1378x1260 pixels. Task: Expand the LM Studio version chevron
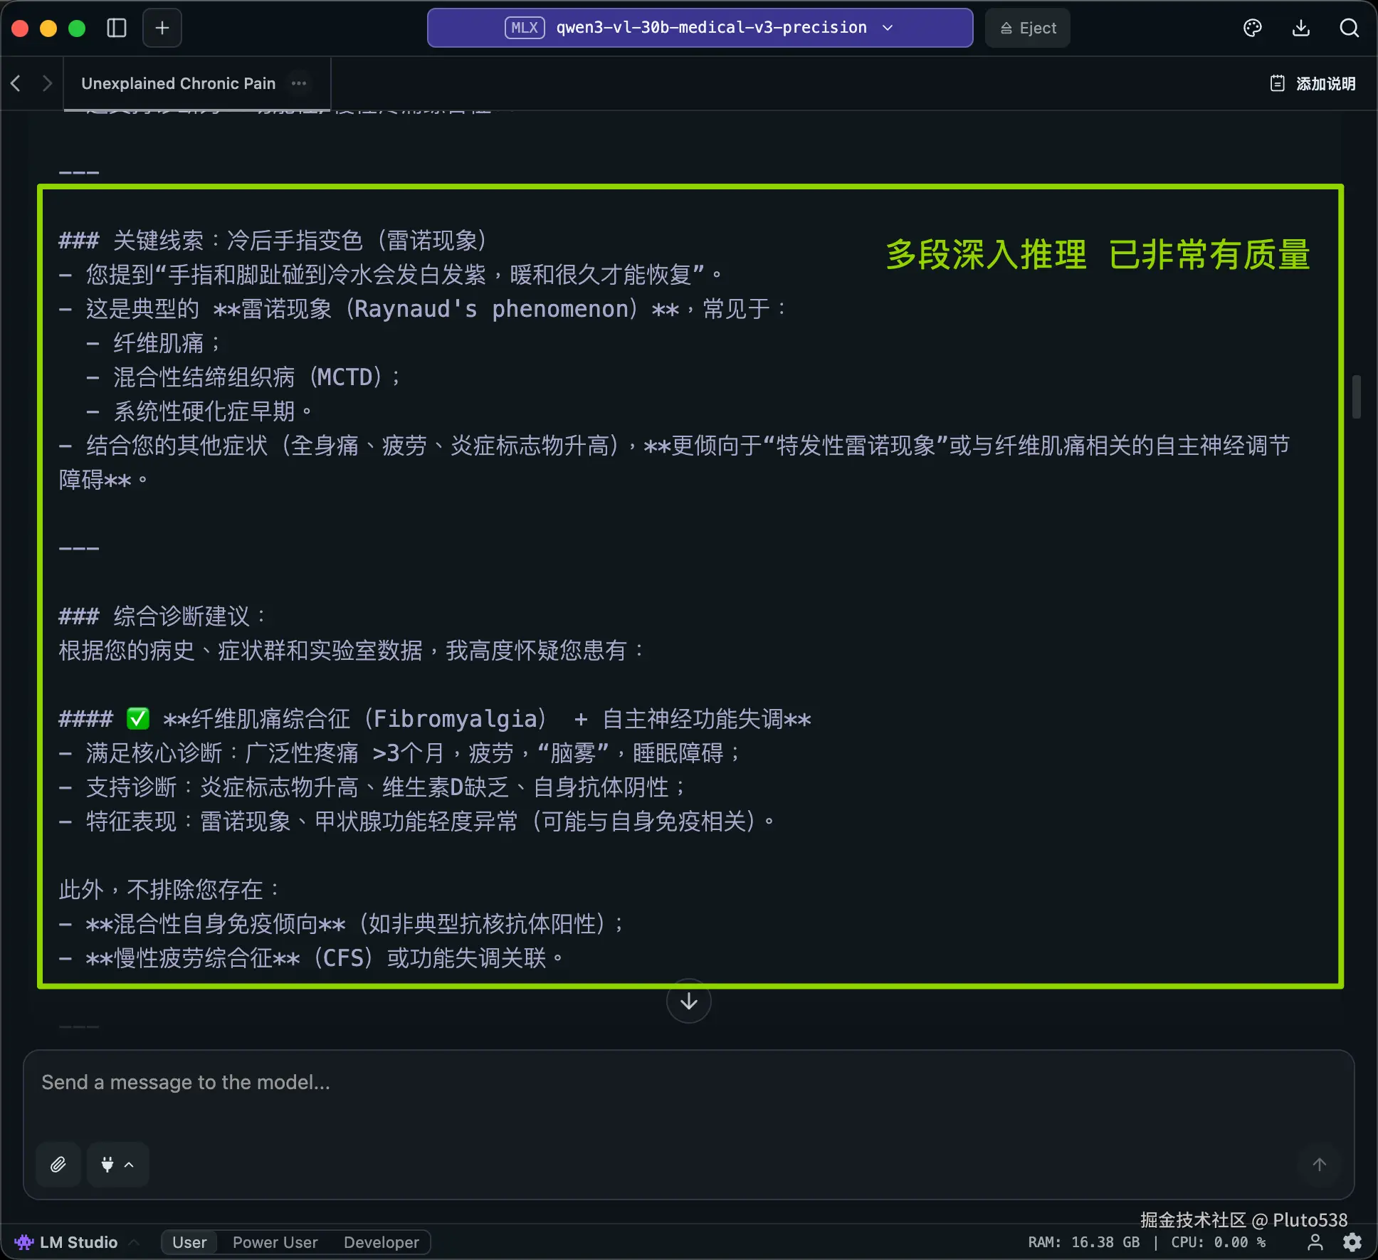click(133, 1242)
